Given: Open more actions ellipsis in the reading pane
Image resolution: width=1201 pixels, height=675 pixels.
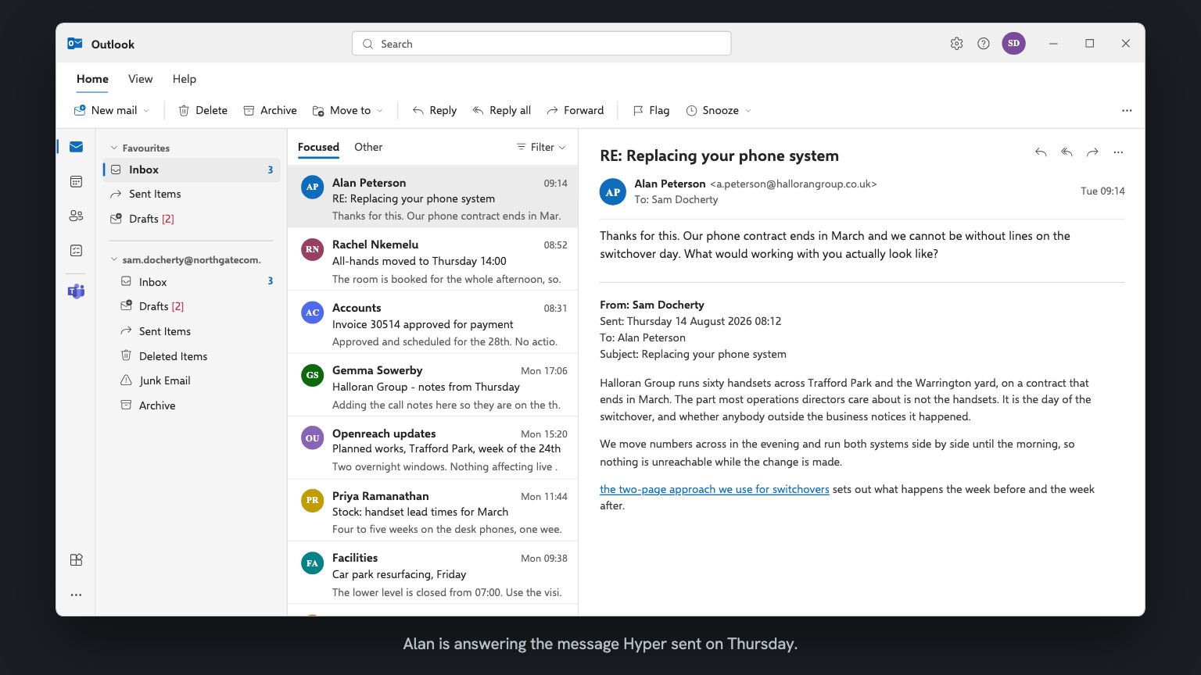Looking at the screenshot, I should (1118, 152).
